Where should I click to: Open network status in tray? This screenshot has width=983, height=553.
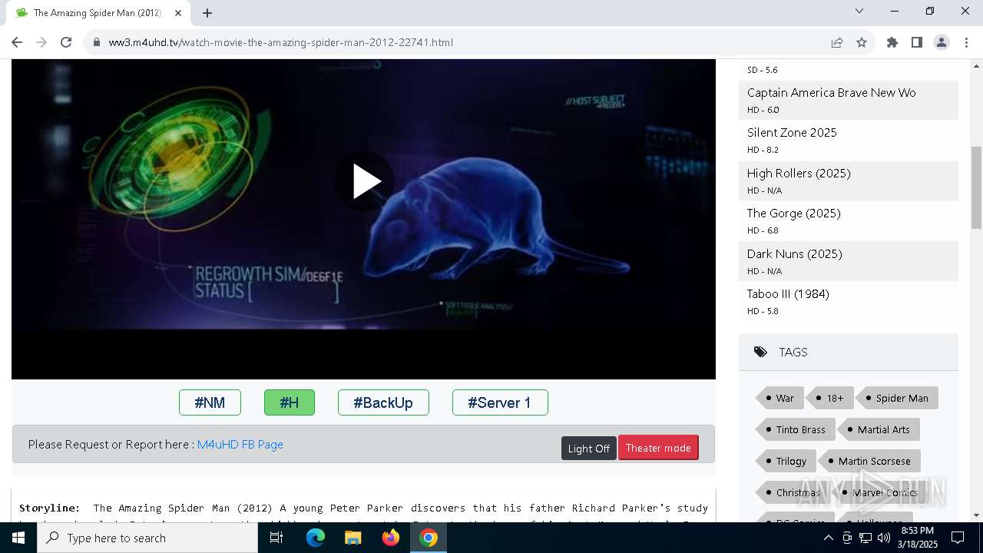[x=866, y=538]
